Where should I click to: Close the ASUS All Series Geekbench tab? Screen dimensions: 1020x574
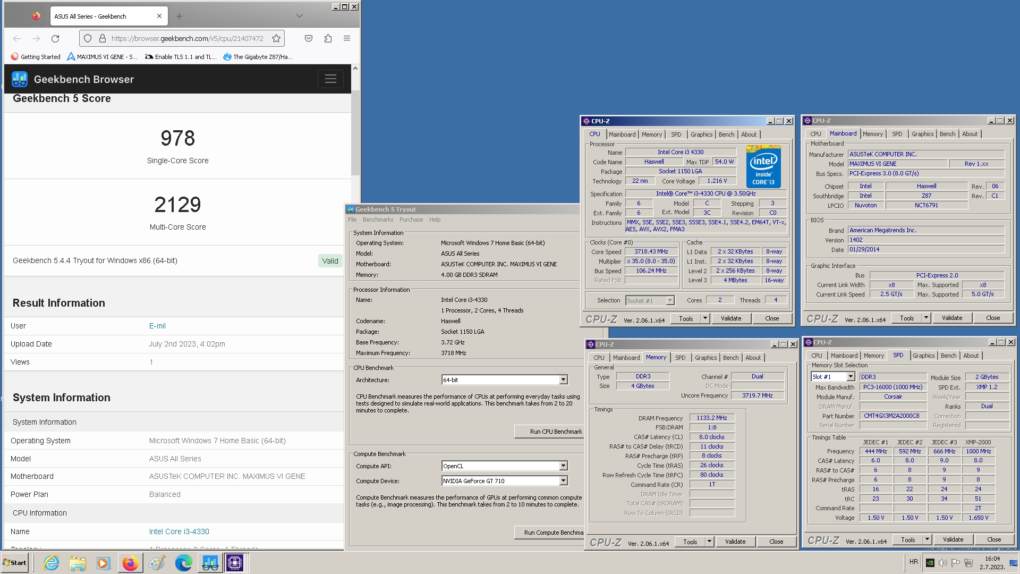[159, 16]
